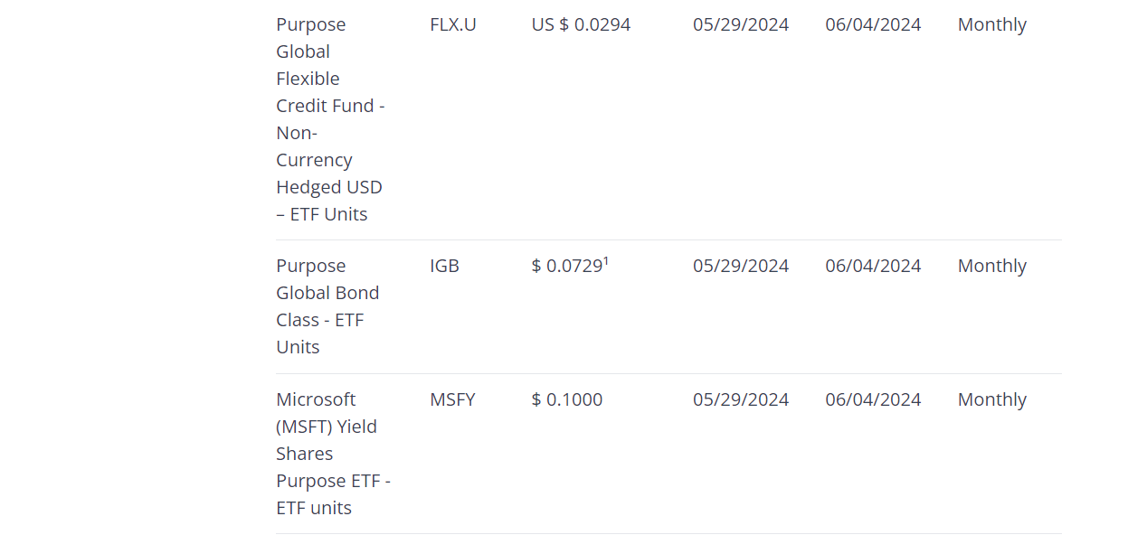Select Monthly frequency in the MSFY row
Viewport: 1128px width, 535px height.
pyautogui.click(x=991, y=399)
